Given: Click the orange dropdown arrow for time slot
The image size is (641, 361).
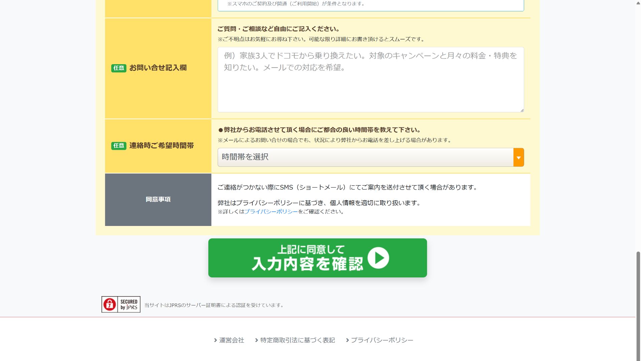Looking at the screenshot, I should (518, 157).
